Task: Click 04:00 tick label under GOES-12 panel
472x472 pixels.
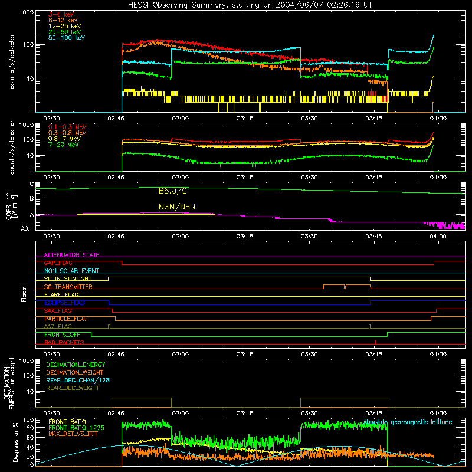Action: point(438,237)
